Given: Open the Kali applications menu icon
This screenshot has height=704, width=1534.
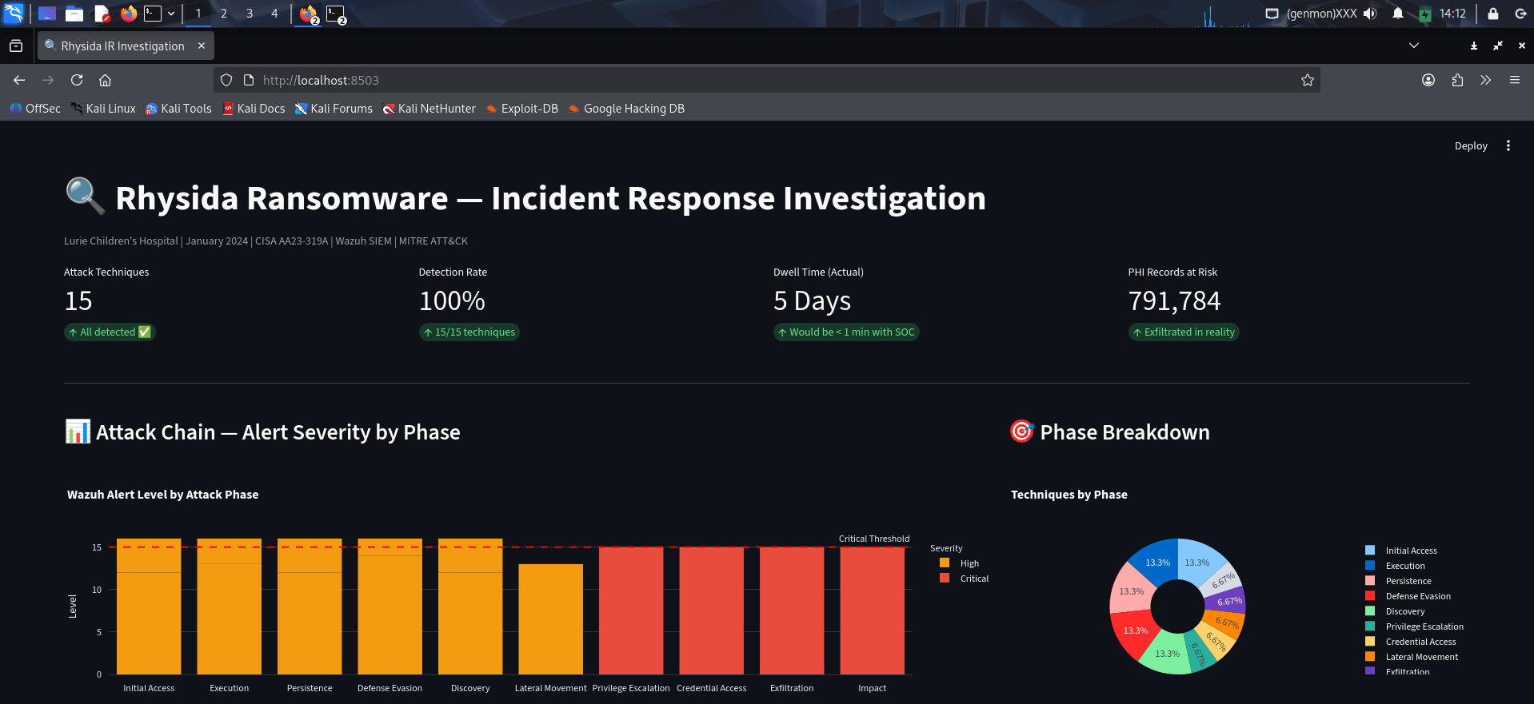Looking at the screenshot, I should click(14, 14).
